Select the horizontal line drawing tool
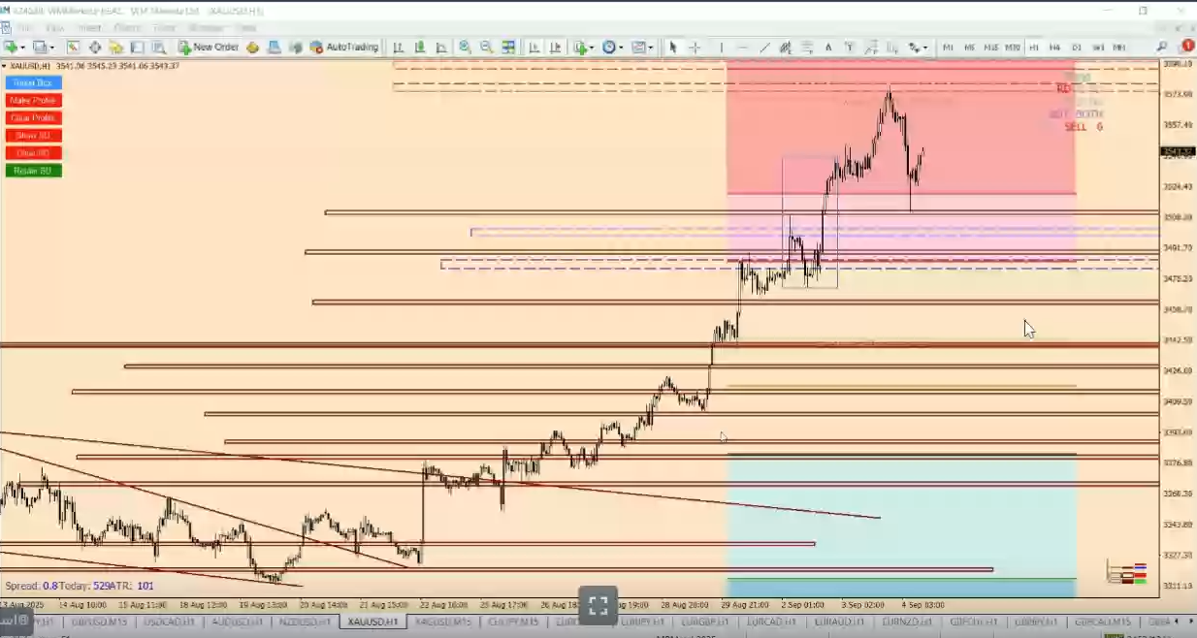The image size is (1197, 638). pos(742,47)
